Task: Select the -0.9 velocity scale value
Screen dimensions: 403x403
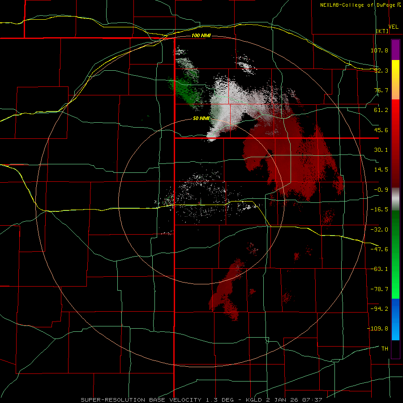Action: [381, 190]
